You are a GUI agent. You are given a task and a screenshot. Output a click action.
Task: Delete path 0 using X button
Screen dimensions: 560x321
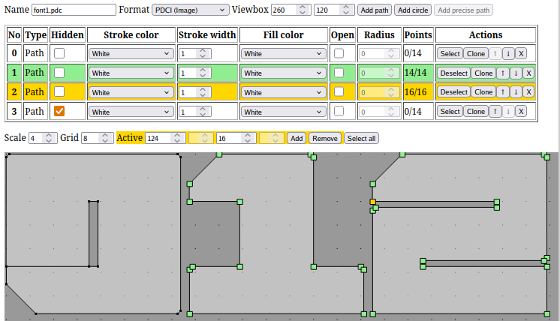coord(522,53)
